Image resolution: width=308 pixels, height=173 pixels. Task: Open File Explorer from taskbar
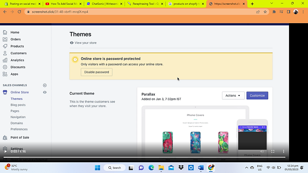[161, 168]
